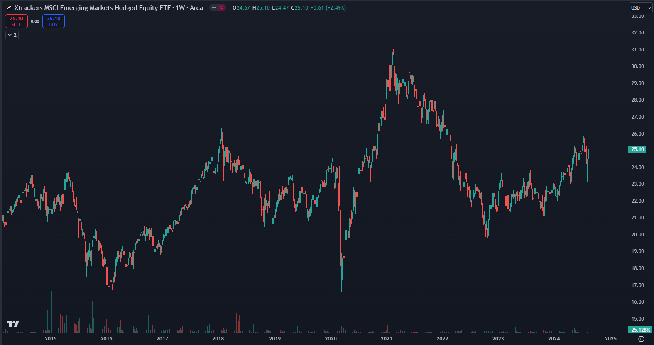Expand the collapsed indicators legend showing 2
This screenshot has width=654, height=345.
tap(12, 35)
